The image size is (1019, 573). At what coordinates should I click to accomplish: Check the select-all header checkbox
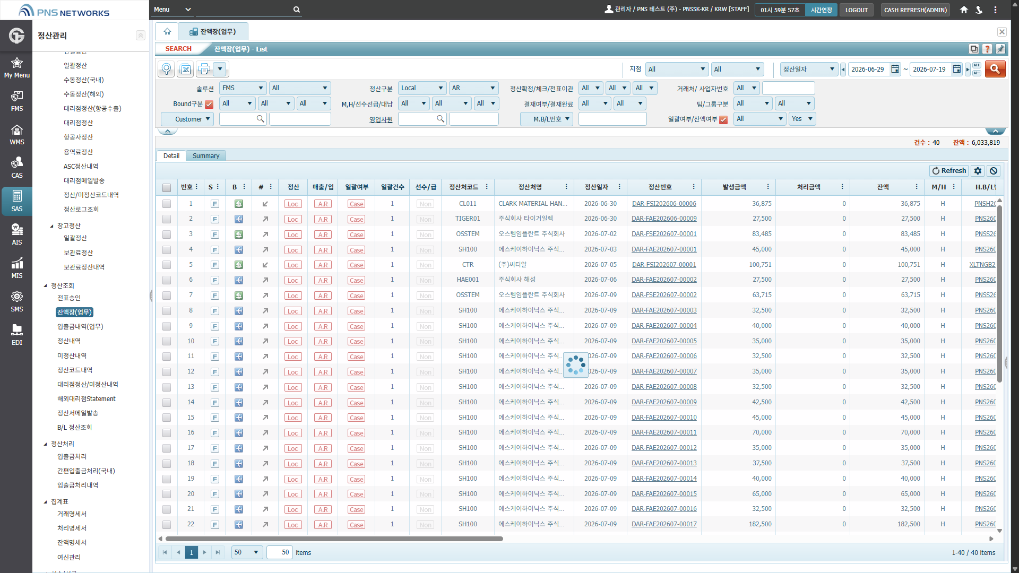[x=167, y=187]
